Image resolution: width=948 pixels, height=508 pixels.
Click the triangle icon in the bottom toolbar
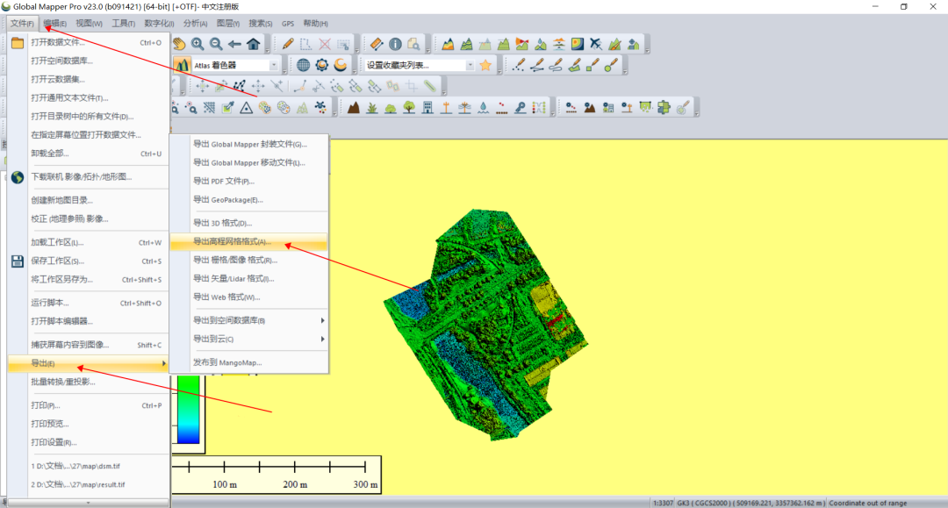click(x=246, y=108)
